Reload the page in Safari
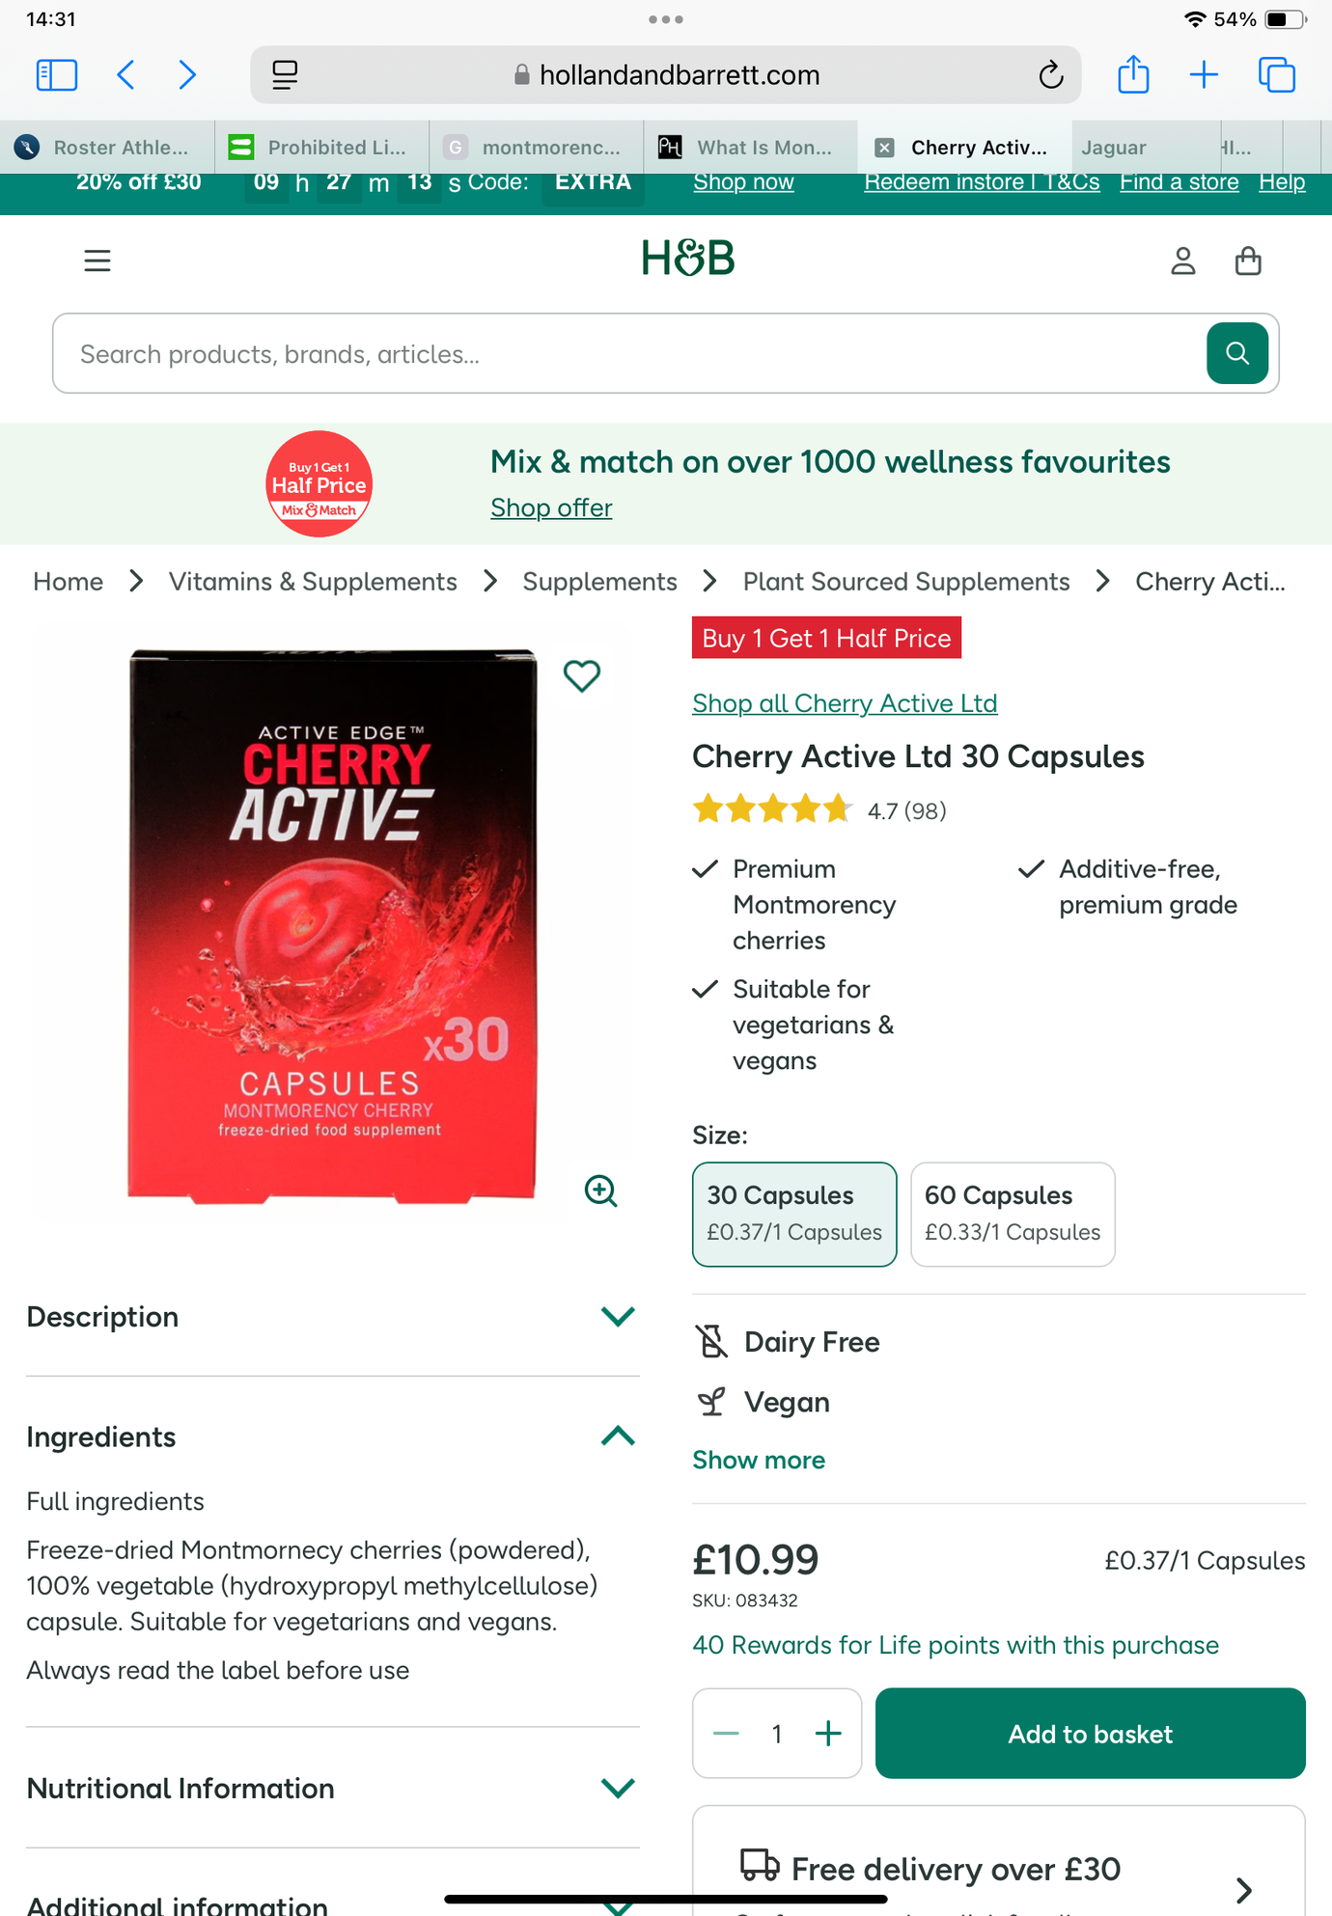 coord(1051,75)
